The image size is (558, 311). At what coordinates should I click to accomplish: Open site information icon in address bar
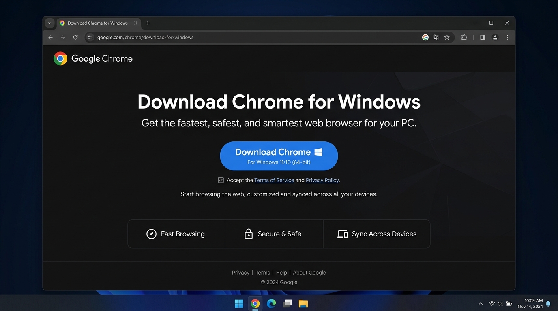coord(90,37)
